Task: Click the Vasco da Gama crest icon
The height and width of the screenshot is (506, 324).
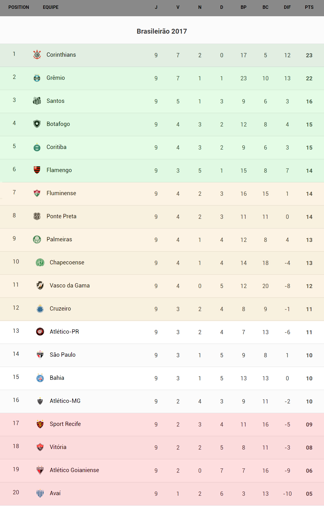Action: click(x=40, y=285)
